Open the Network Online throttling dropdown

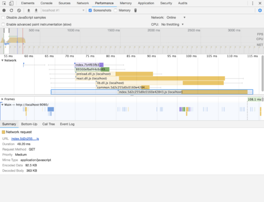(176, 17)
